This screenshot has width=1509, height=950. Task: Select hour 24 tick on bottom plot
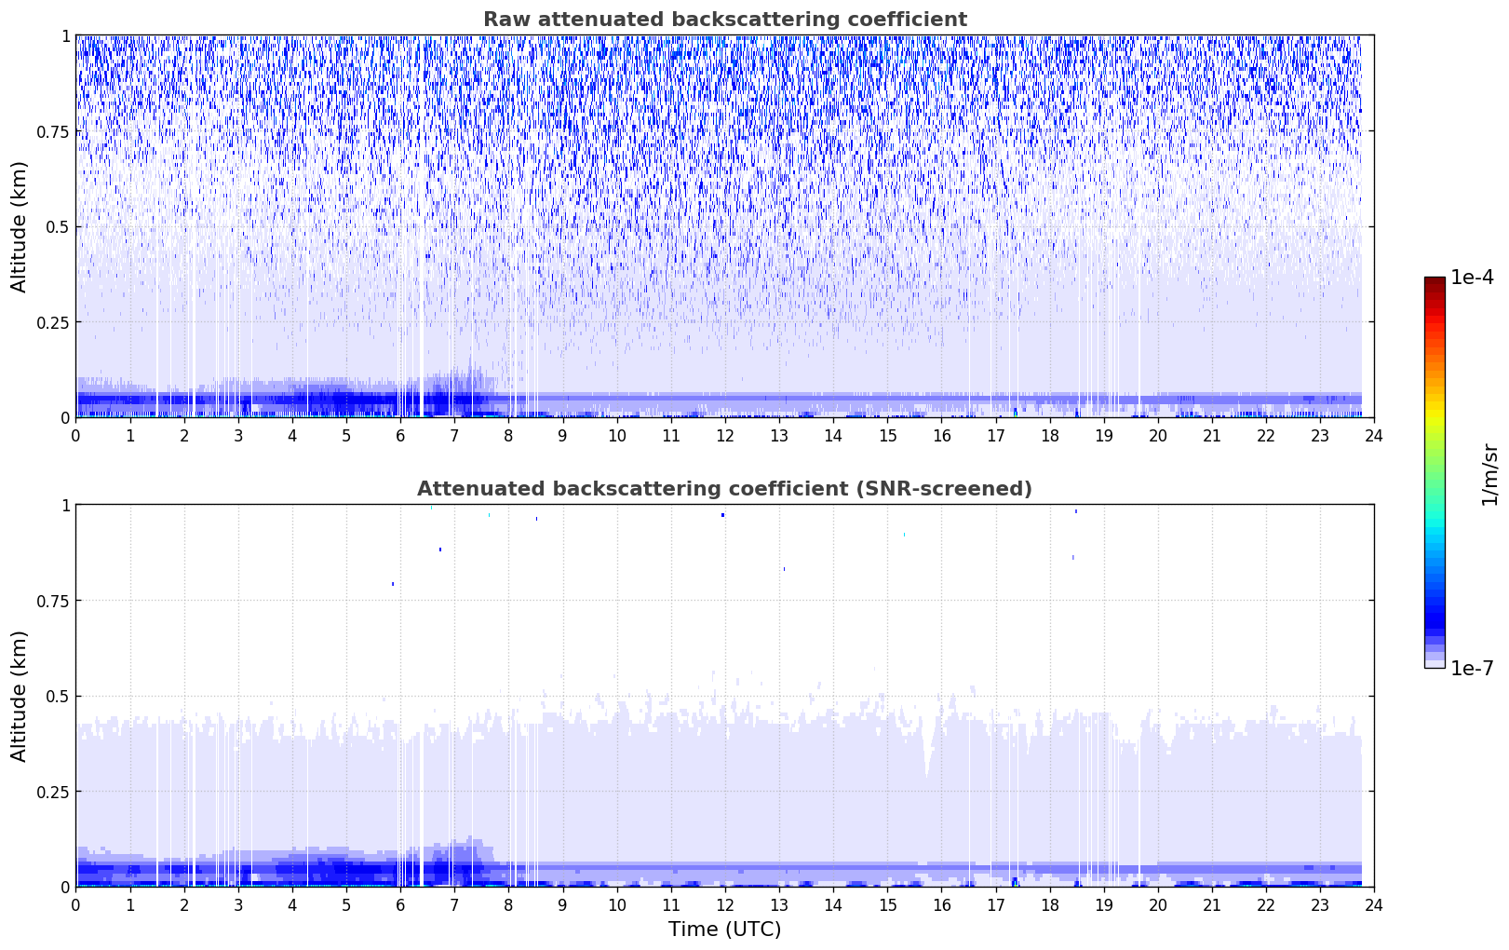[1374, 905]
